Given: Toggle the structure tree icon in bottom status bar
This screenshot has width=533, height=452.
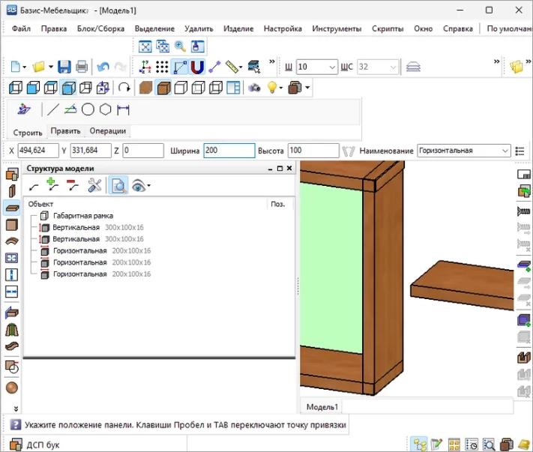Looking at the screenshot, I should (x=420, y=445).
